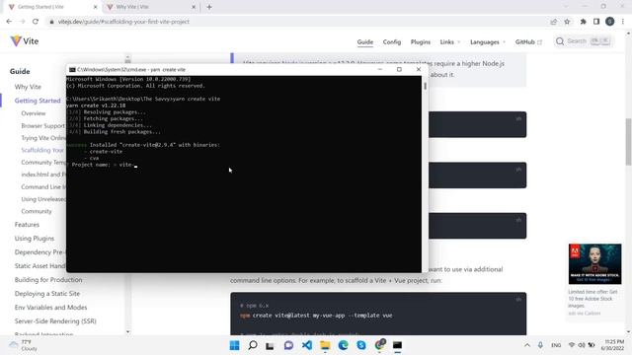The image size is (632, 355).
Task: Open taskbar Search
Action: click(253, 345)
